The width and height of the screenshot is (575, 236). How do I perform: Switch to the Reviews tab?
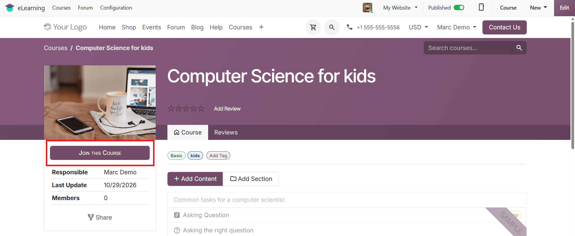point(226,132)
